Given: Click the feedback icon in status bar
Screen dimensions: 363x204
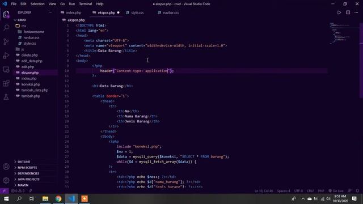Looking at the screenshot, I should tap(349, 191).
